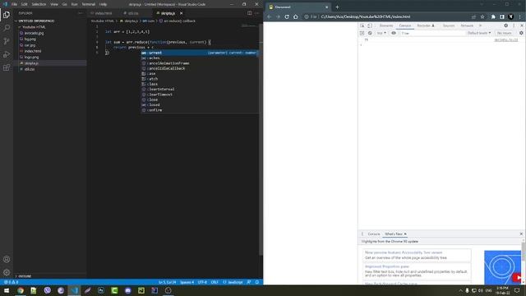Activate DevTools inspect element picker

click(x=362, y=25)
